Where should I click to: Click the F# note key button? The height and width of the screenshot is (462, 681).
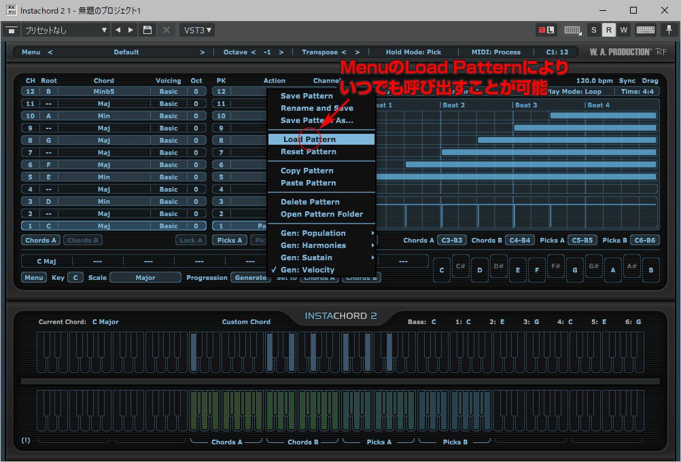[x=555, y=266]
